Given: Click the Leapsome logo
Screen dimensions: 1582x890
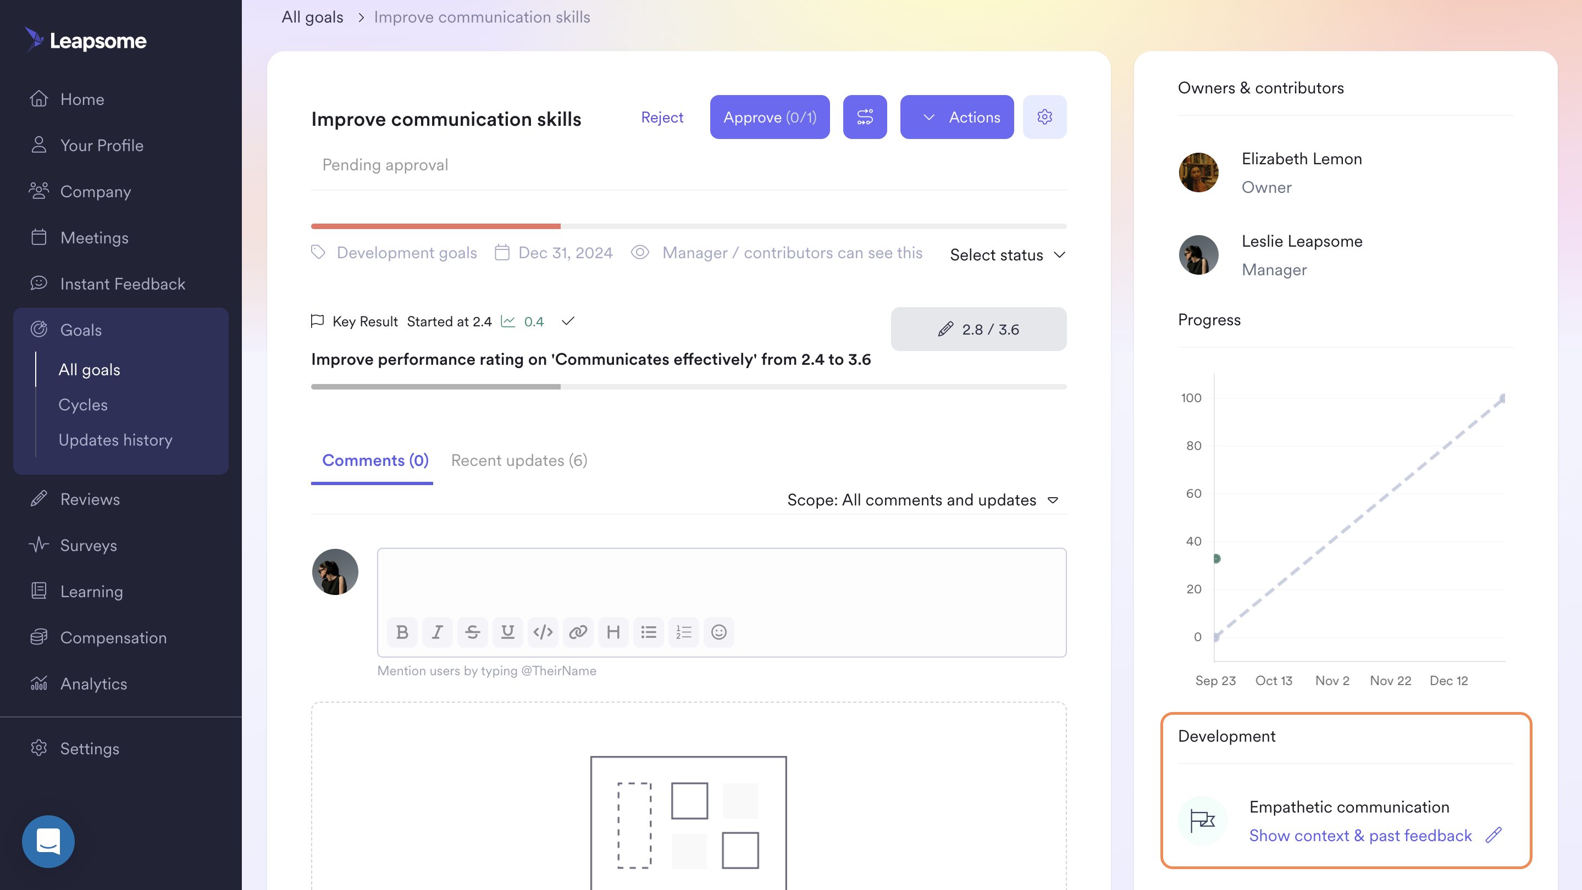Looking at the screenshot, I should coord(85,41).
